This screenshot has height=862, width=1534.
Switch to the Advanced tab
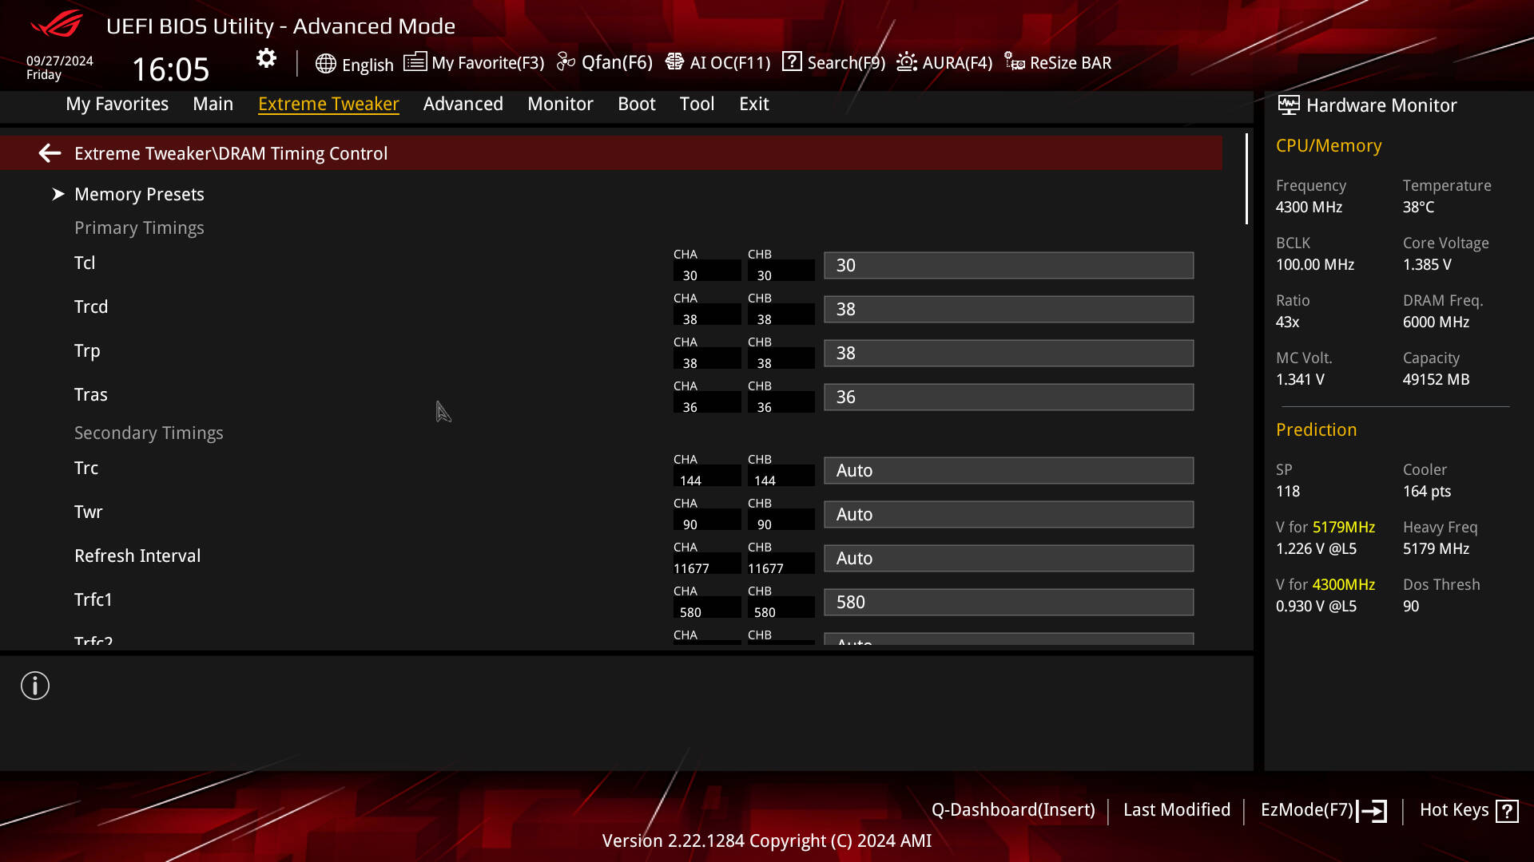tap(463, 104)
